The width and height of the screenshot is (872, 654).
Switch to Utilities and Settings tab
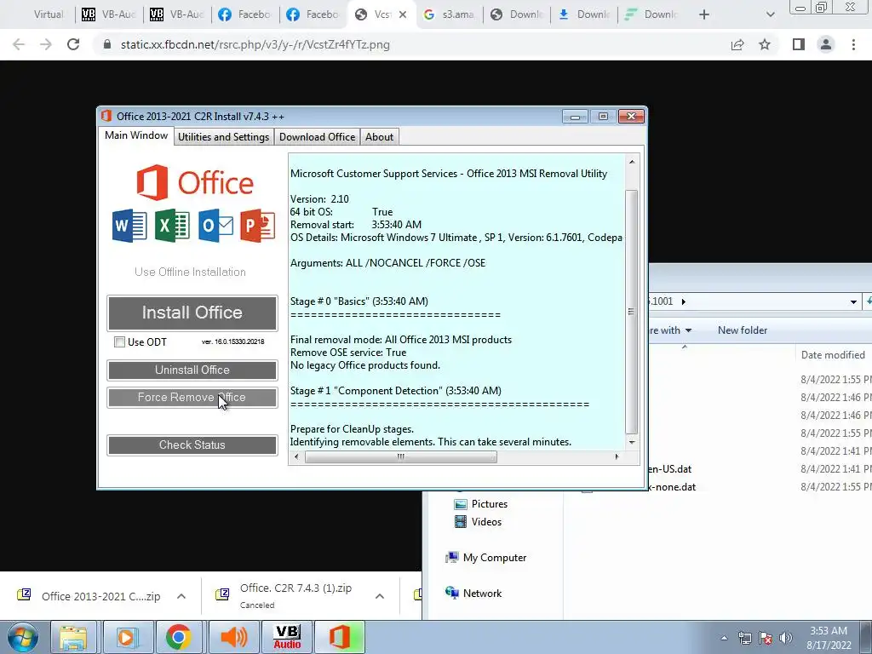(x=224, y=137)
